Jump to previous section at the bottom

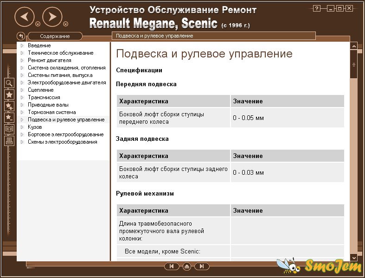pos(172,266)
